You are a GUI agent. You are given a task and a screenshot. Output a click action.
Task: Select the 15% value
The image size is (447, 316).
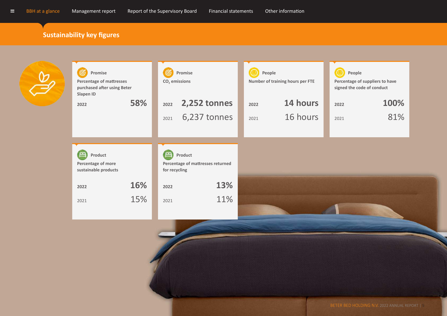click(x=139, y=199)
